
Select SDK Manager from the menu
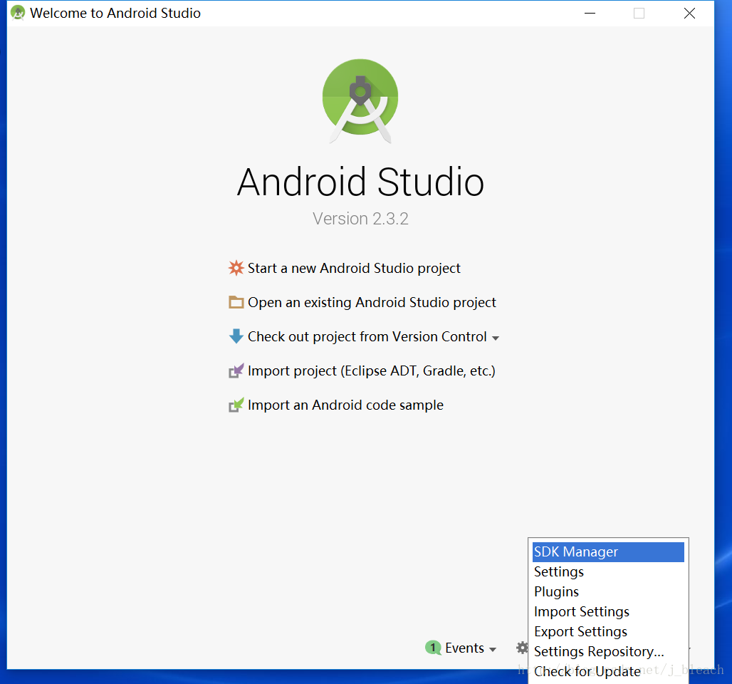click(608, 551)
